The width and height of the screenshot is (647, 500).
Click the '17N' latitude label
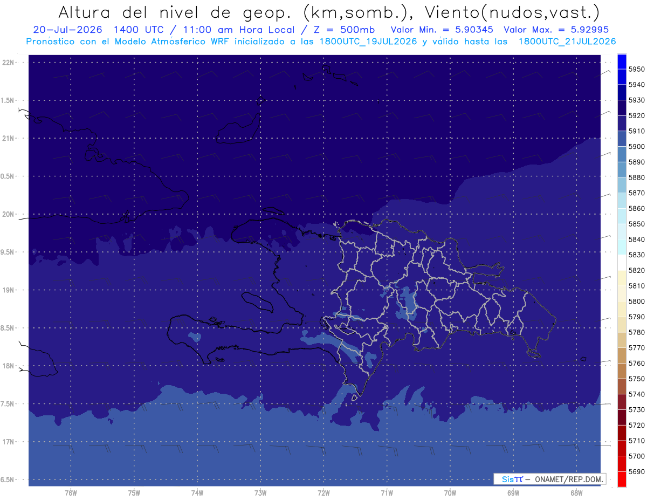click(9, 442)
